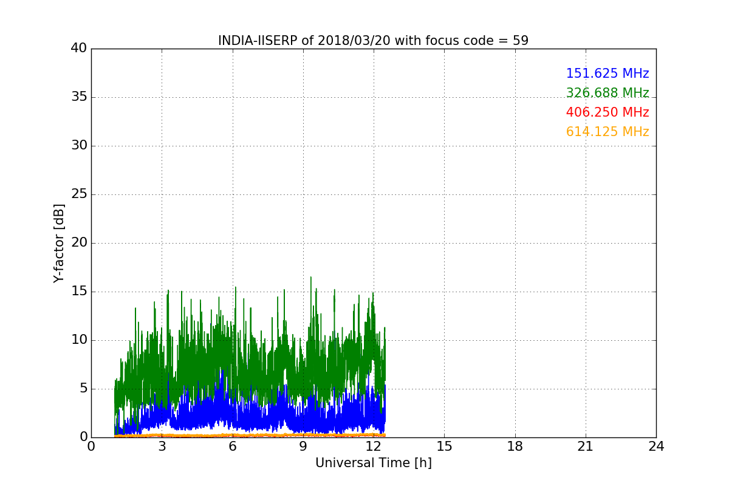Click the x-axis tick label 3
Image resolution: width=729 pixels, height=486 pixels.
click(162, 446)
